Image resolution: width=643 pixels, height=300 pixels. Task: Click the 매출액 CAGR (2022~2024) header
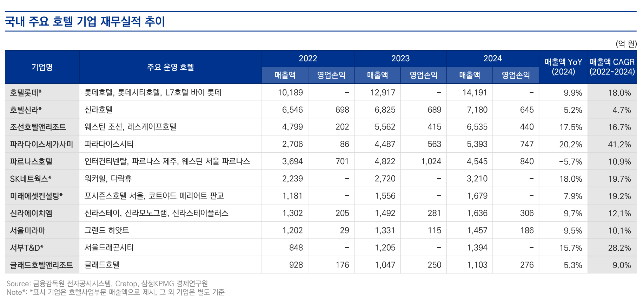[612, 67]
